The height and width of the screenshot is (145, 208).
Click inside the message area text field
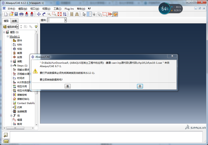tap(106, 137)
